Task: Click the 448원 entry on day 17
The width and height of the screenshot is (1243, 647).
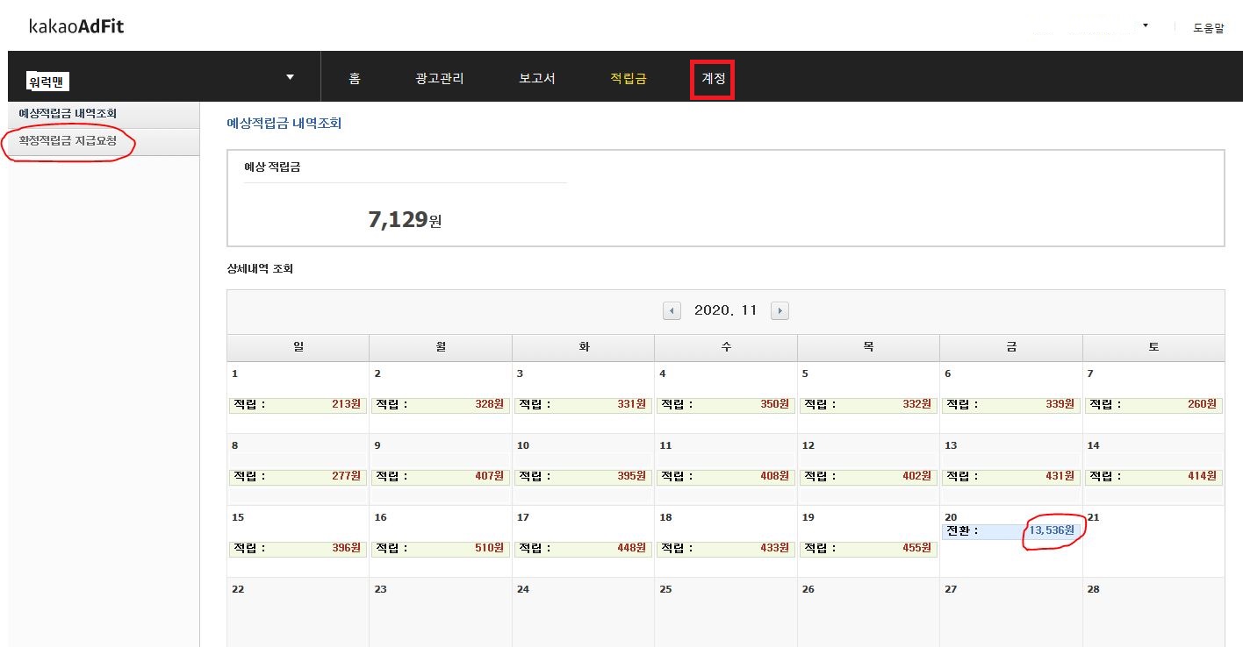Action: pos(584,549)
